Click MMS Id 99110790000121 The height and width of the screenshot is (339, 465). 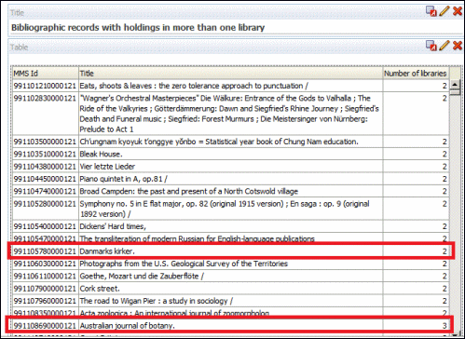(45, 289)
